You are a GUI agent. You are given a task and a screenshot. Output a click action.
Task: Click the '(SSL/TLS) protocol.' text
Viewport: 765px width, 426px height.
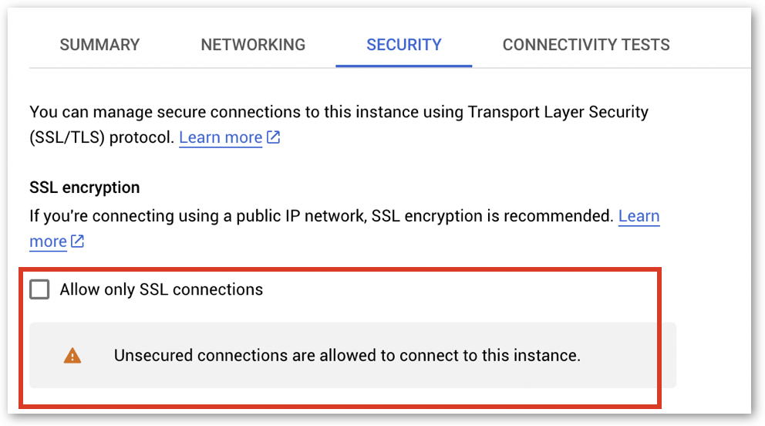pyautogui.click(x=102, y=137)
